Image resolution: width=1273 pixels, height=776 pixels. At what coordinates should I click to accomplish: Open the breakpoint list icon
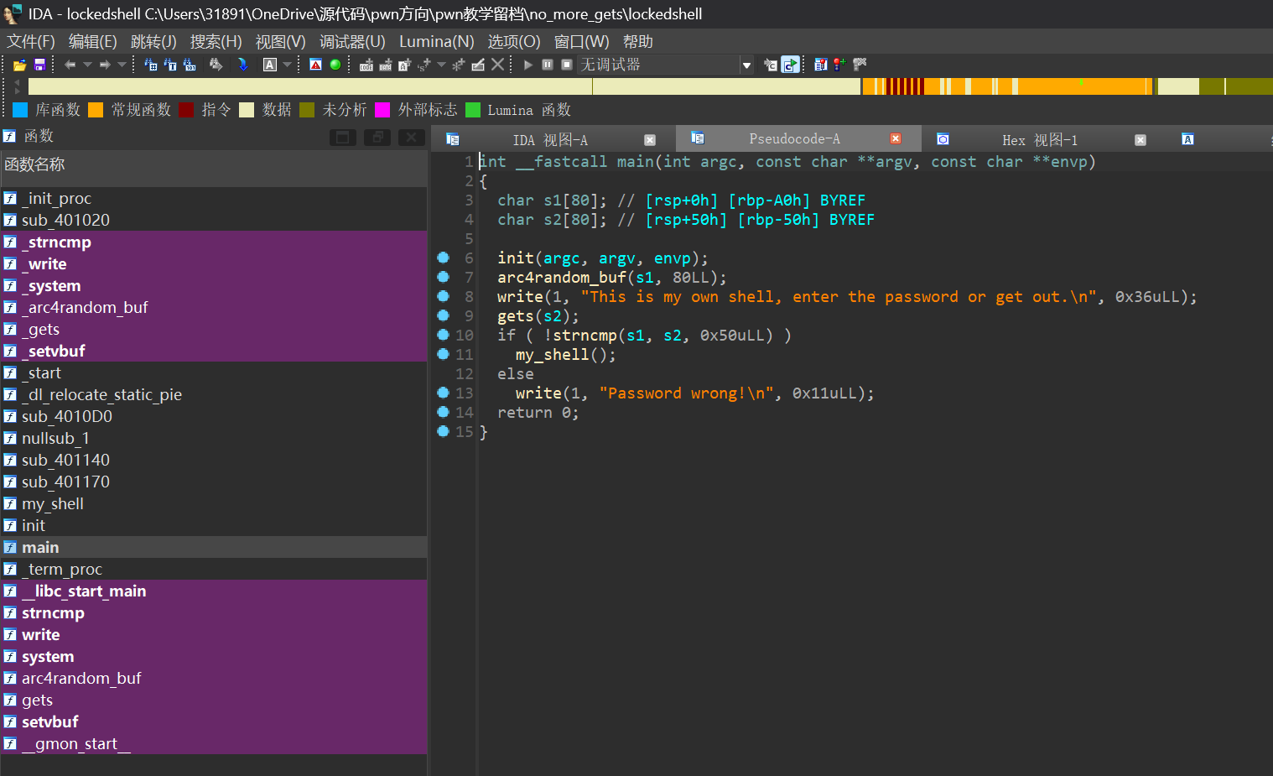820,65
